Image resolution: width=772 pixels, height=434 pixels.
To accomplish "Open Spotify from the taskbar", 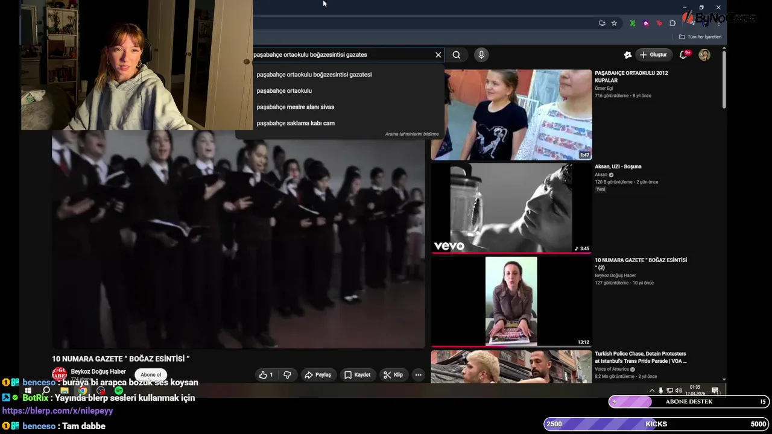I will tap(119, 391).
